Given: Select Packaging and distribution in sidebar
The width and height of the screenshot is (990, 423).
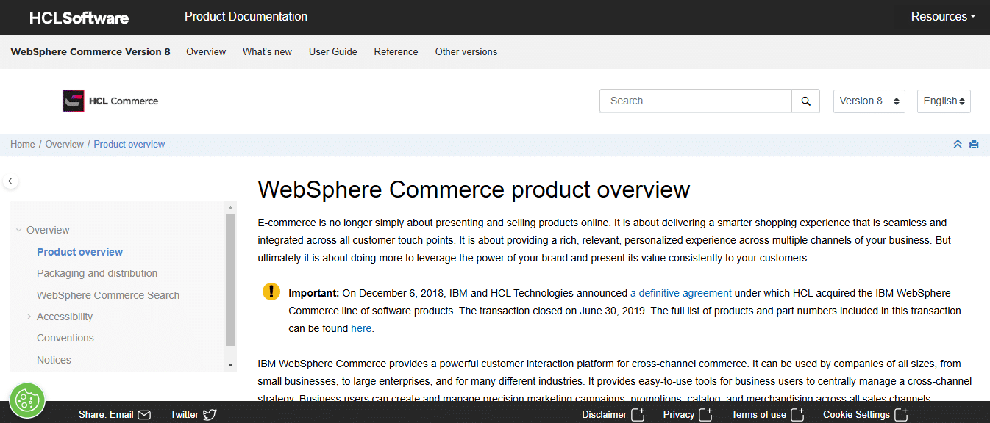Looking at the screenshot, I should [x=97, y=273].
